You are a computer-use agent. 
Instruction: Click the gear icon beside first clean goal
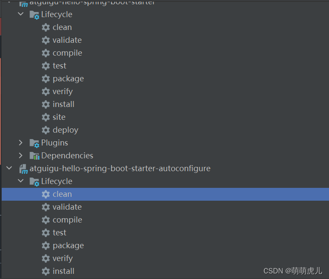pyautogui.click(x=46, y=27)
